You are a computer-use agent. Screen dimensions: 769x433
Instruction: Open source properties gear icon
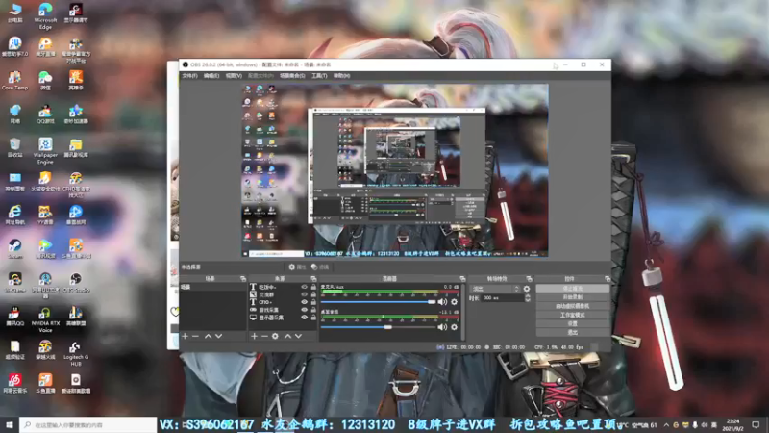[x=275, y=336]
